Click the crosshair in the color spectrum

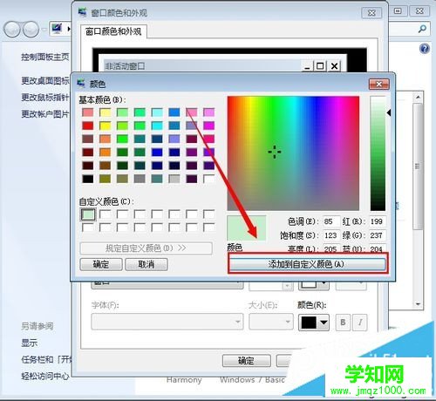coord(275,152)
